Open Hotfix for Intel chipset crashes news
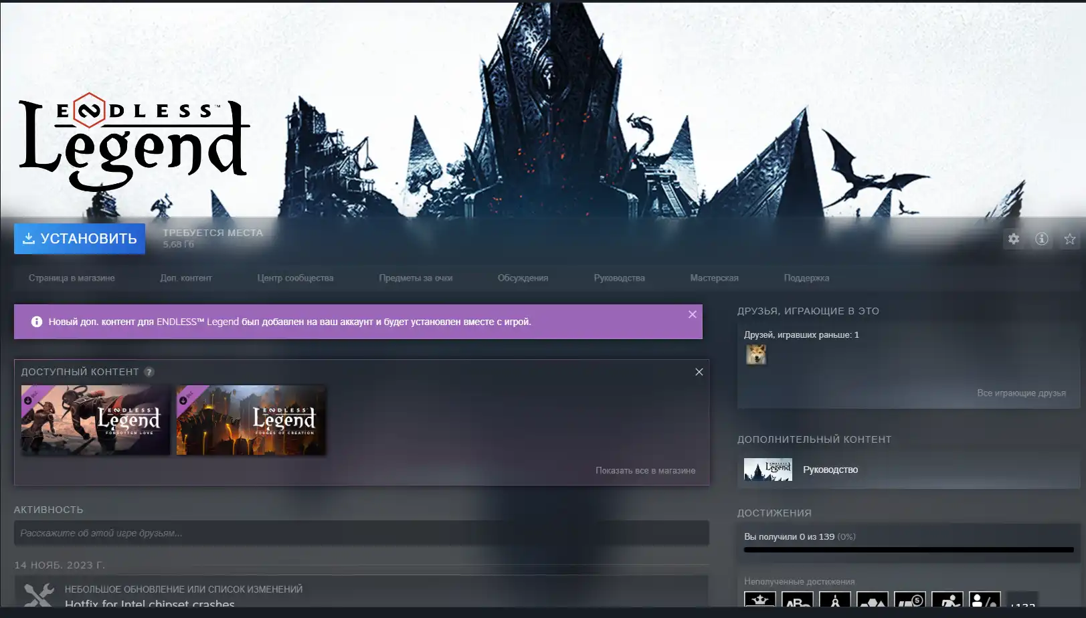The height and width of the screenshot is (618, 1086). tap(150, 603)
